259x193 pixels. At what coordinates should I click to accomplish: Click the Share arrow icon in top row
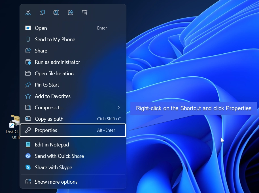coord(71,12)
